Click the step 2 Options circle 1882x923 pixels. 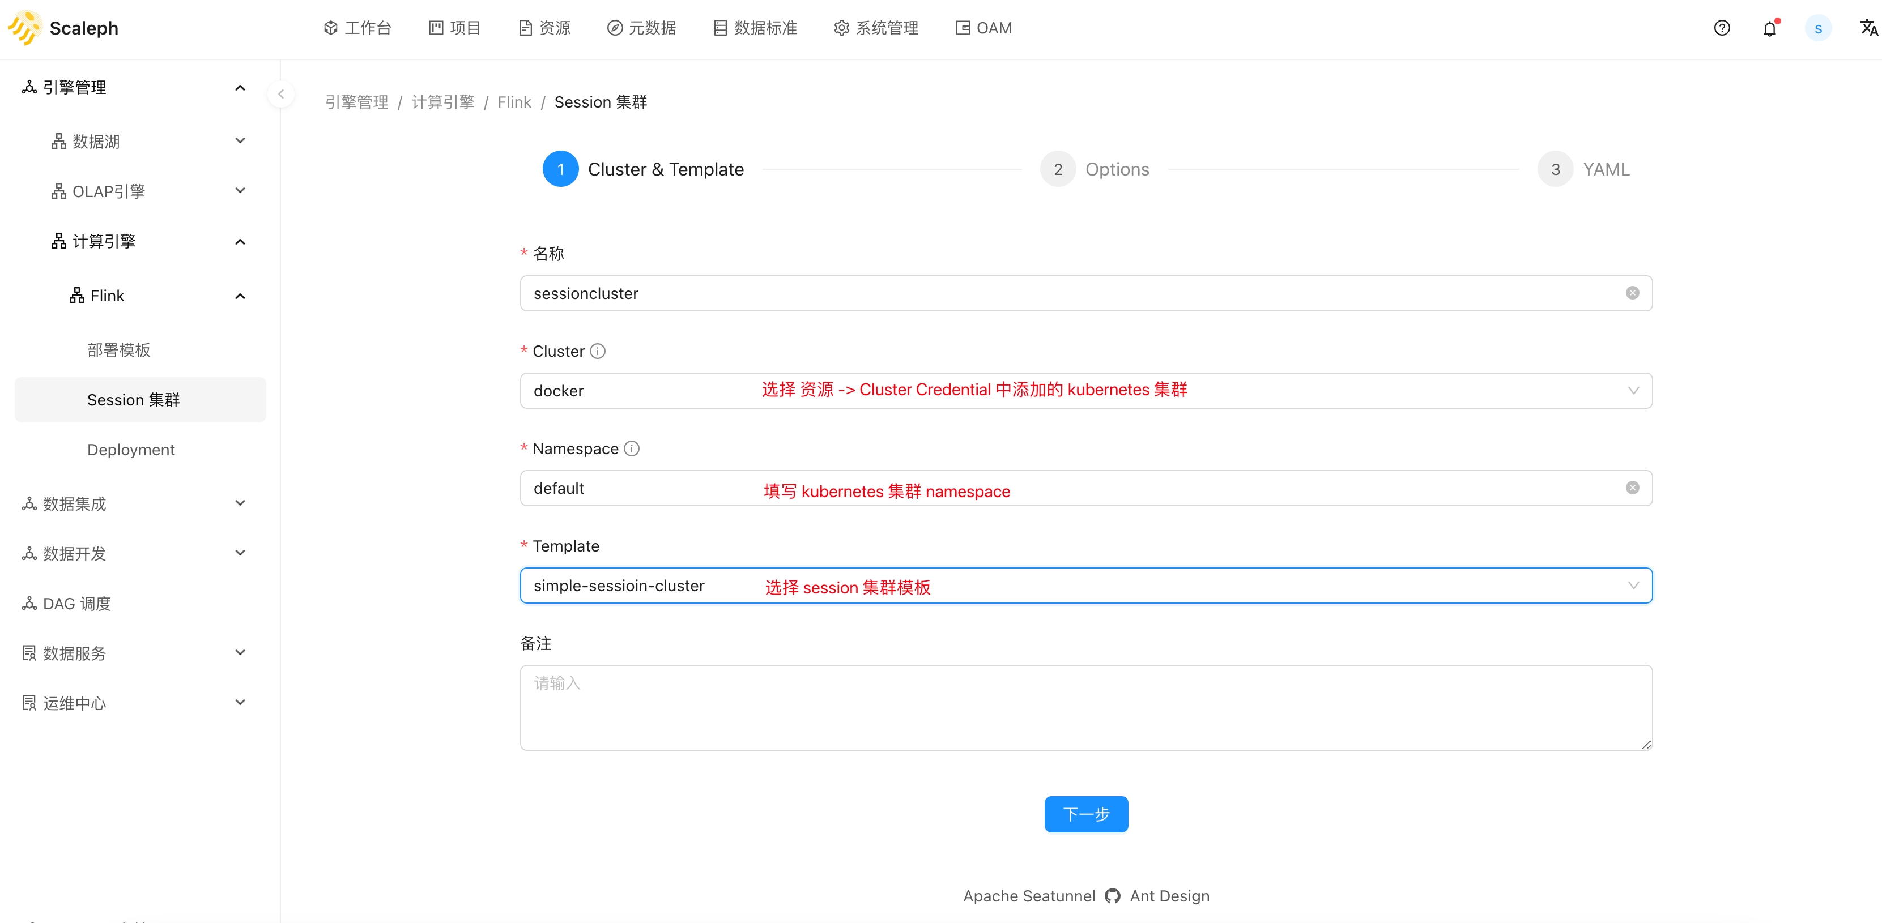pos(1058,169)
